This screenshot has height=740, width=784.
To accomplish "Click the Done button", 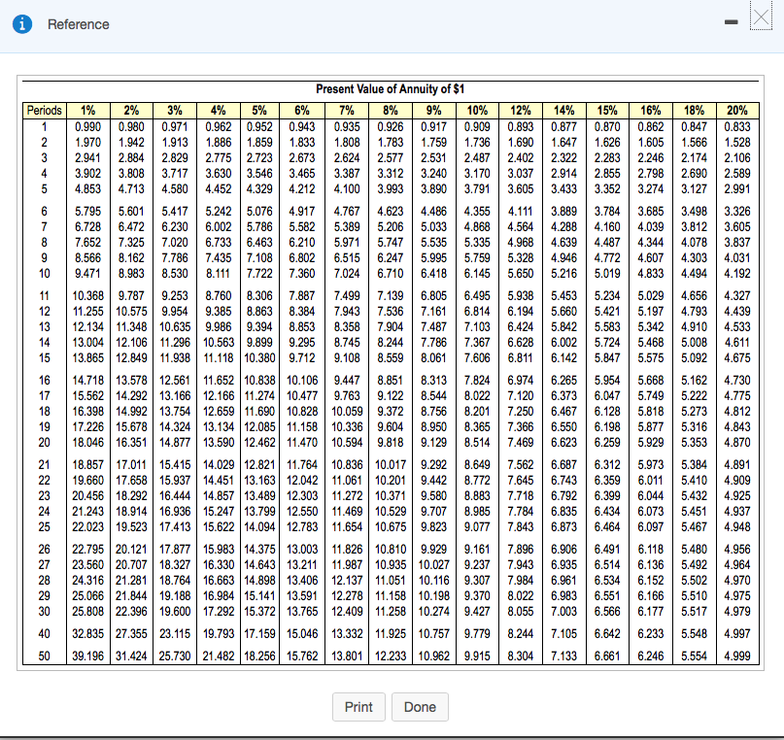I will tap(420, 707).
